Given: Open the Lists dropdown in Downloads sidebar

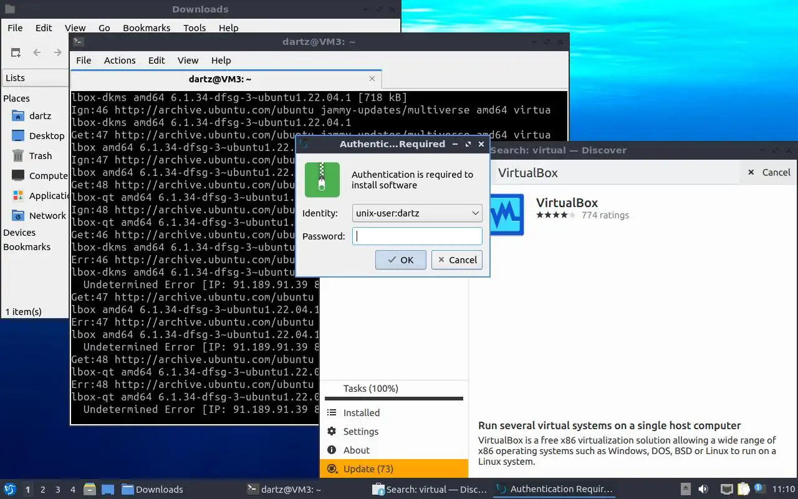Looking at the screenshot, I should coord(36,77).
